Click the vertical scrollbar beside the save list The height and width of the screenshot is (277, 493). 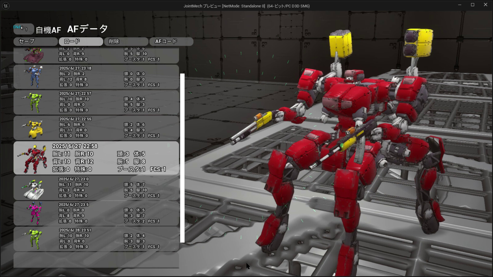[182, 159]
